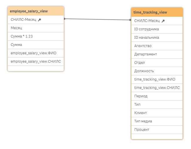This screenshot has width=191, height=149.
Task: Click the ID сотрудника field
Action: (x=157, y=29)
